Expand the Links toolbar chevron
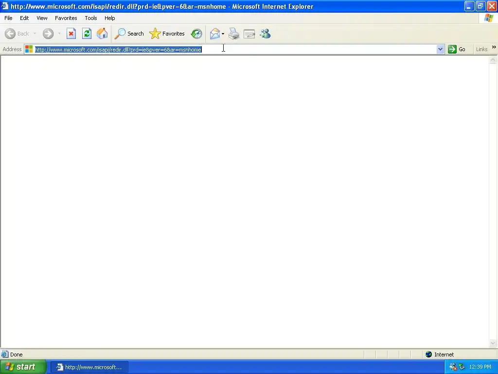 point(494,47)
